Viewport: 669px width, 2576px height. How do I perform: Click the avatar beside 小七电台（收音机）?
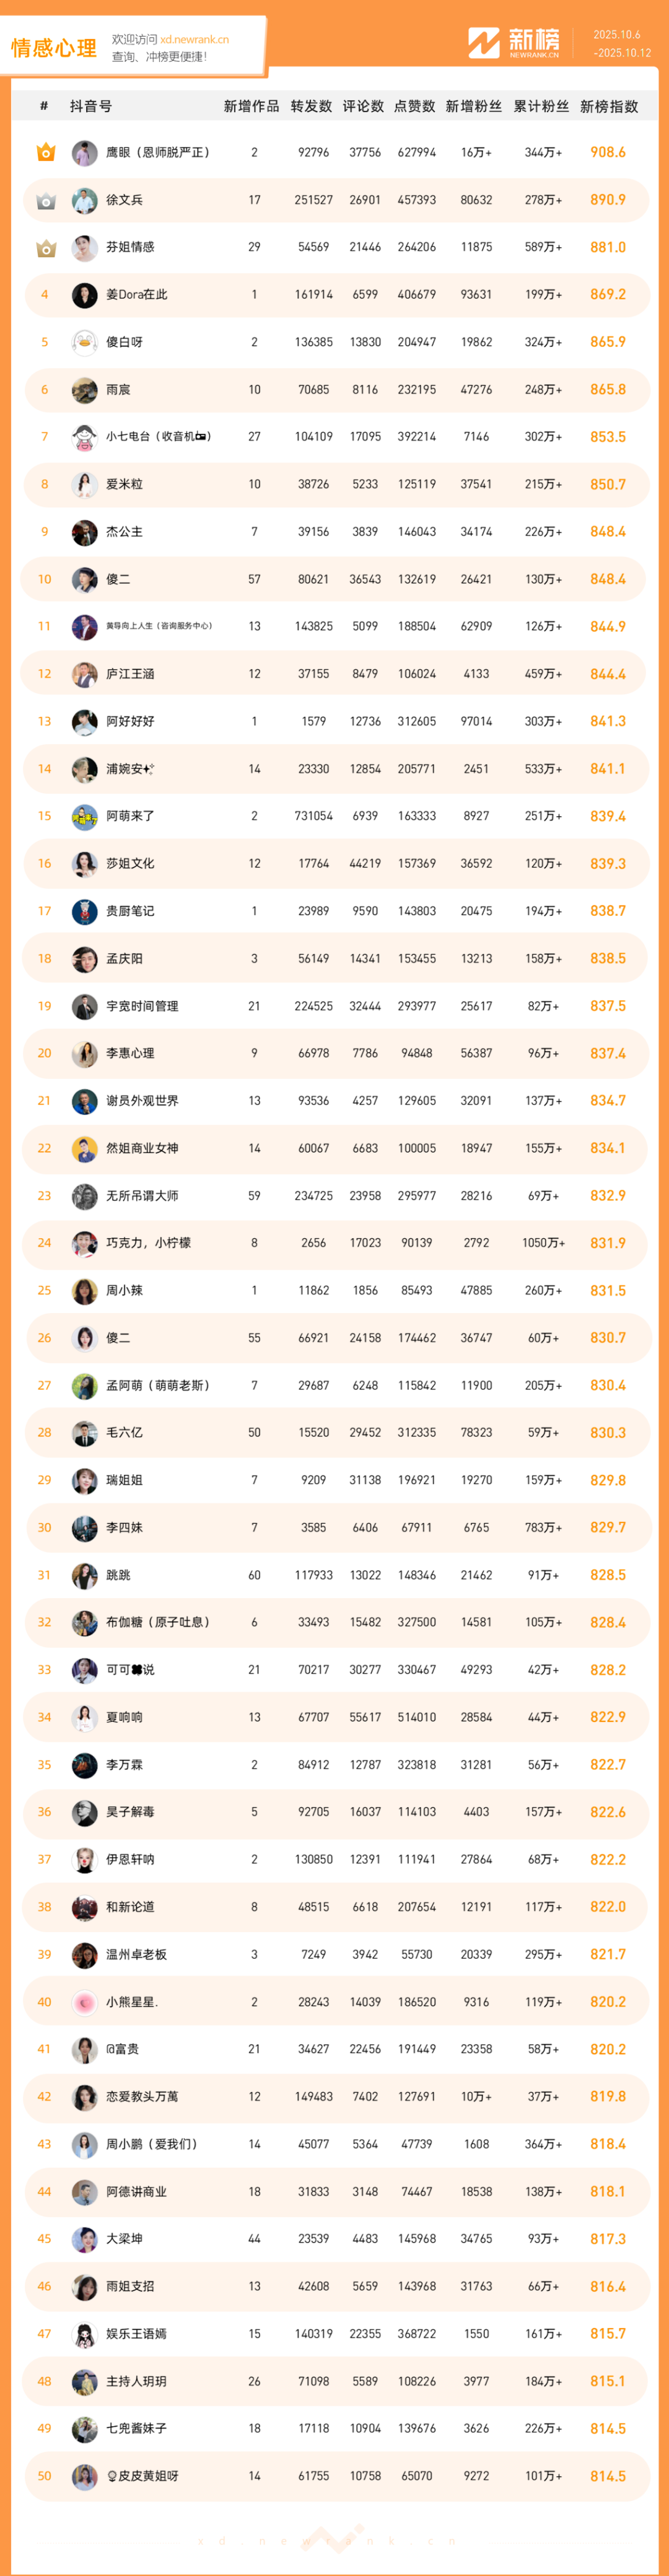tap(85, 437)
